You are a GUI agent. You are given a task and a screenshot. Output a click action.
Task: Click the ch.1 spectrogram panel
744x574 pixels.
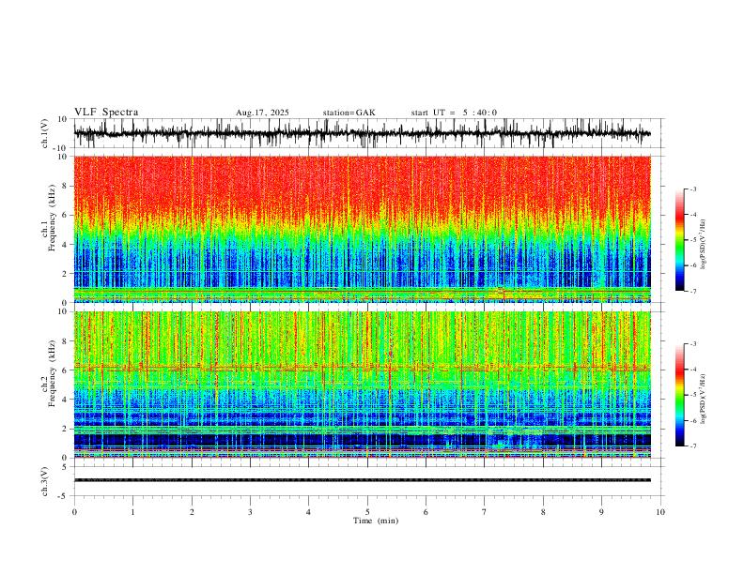[363, 229]
